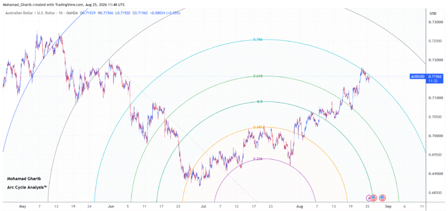Click the Sep label on time axis
The width and height of the screenshot is (448, 211).
388,206
